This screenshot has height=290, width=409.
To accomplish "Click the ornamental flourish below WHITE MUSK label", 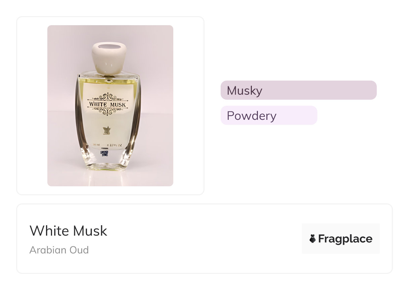I will click(x=107, y=111).
